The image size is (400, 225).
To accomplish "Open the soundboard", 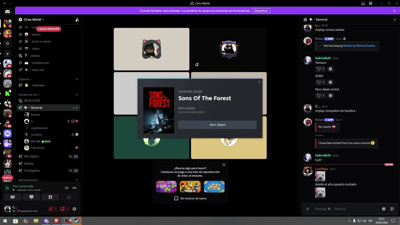I will (69, 197).
